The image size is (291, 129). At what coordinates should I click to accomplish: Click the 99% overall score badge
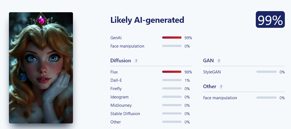point(270,19)
